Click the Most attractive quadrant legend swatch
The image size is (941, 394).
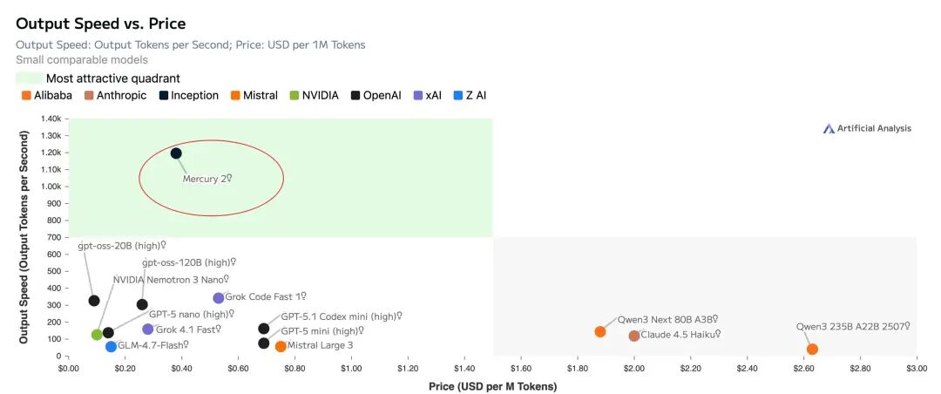pos(29,78)
